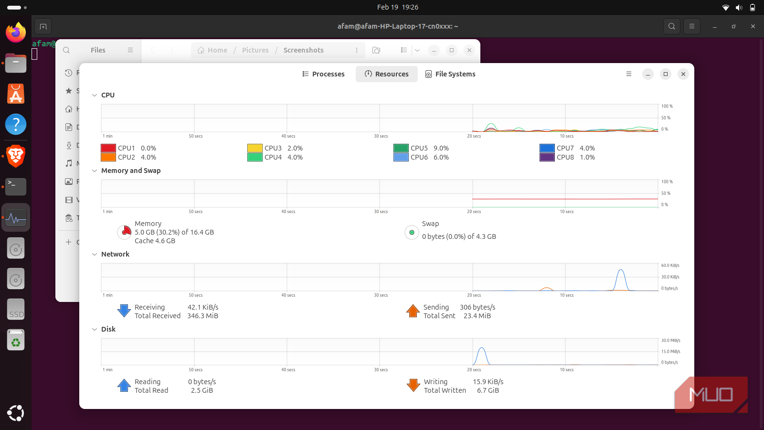Open Ubuntu Software from the dock
The height and width of the screenshot is (430, 764).
click(16, 94)
